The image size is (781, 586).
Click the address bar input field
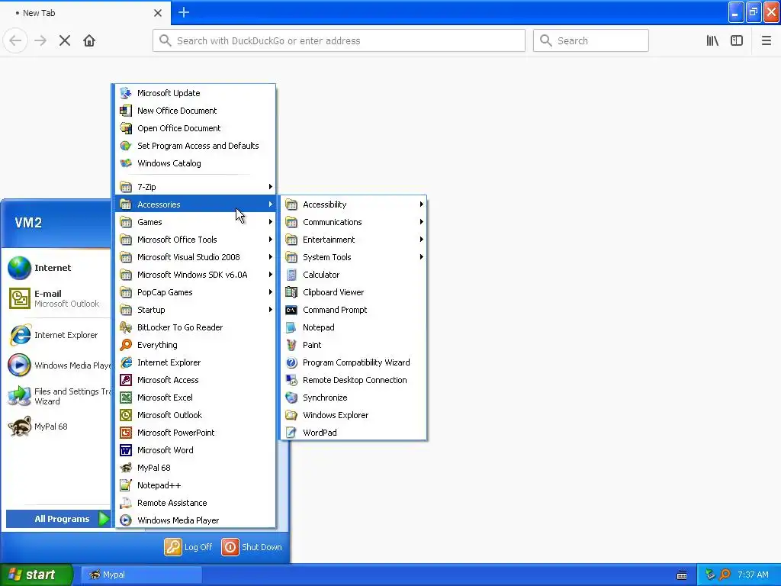[x=339, y=40]
